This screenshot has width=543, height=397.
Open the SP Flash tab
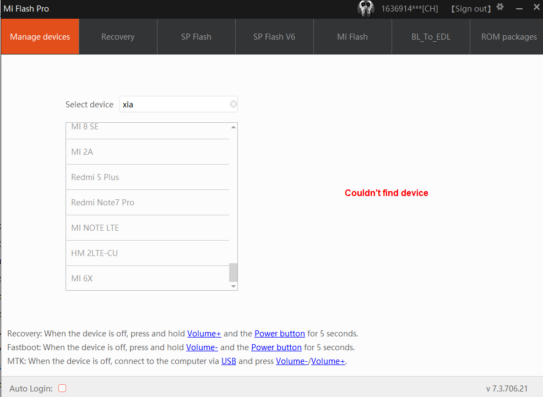click(x=197, y=37)
